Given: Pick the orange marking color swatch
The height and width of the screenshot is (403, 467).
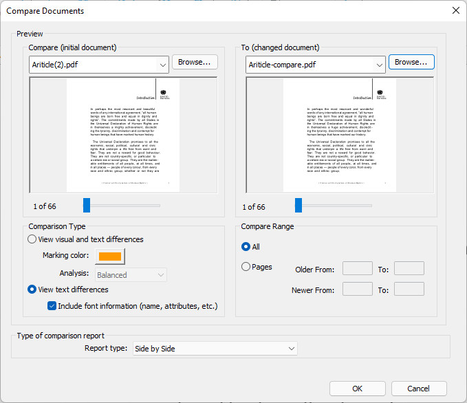Looking at the screenshot, I should tap(110, 257).
